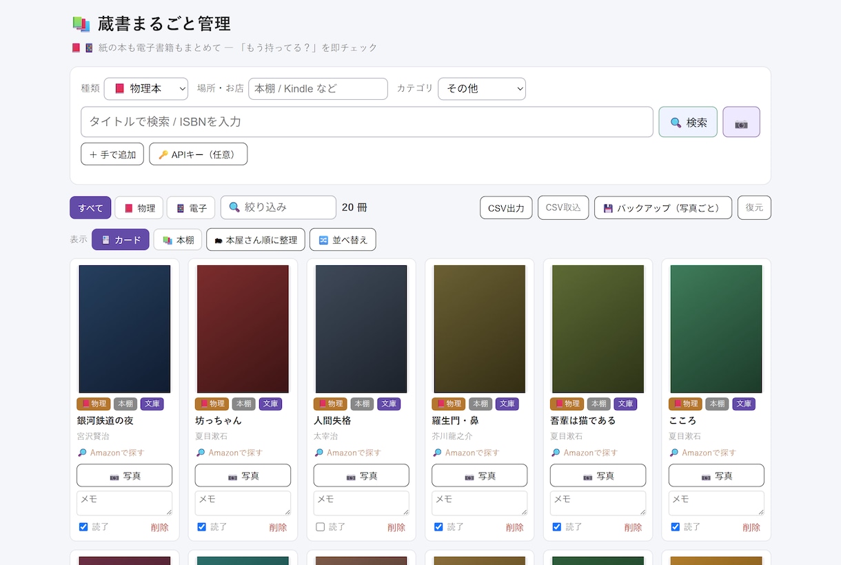The width and height of the screenshot is (841, 565).
Task: Open the 羅生門・鼻 cover thumbnail
Action: (x=480, y=329)
